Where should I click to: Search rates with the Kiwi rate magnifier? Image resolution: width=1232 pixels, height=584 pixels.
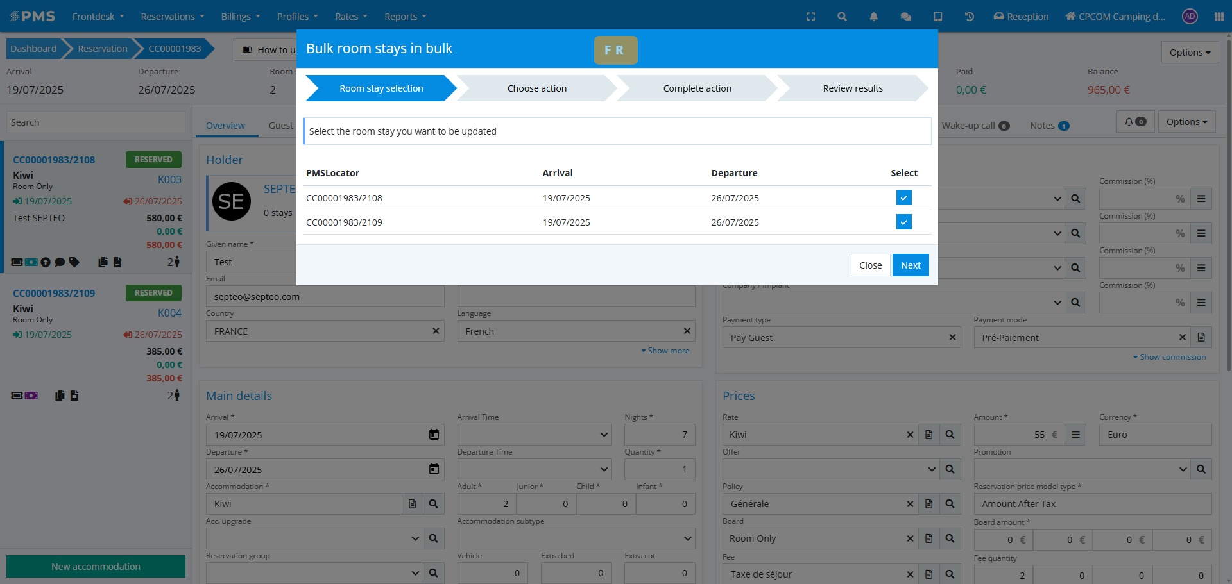click(x=950, y=435)
